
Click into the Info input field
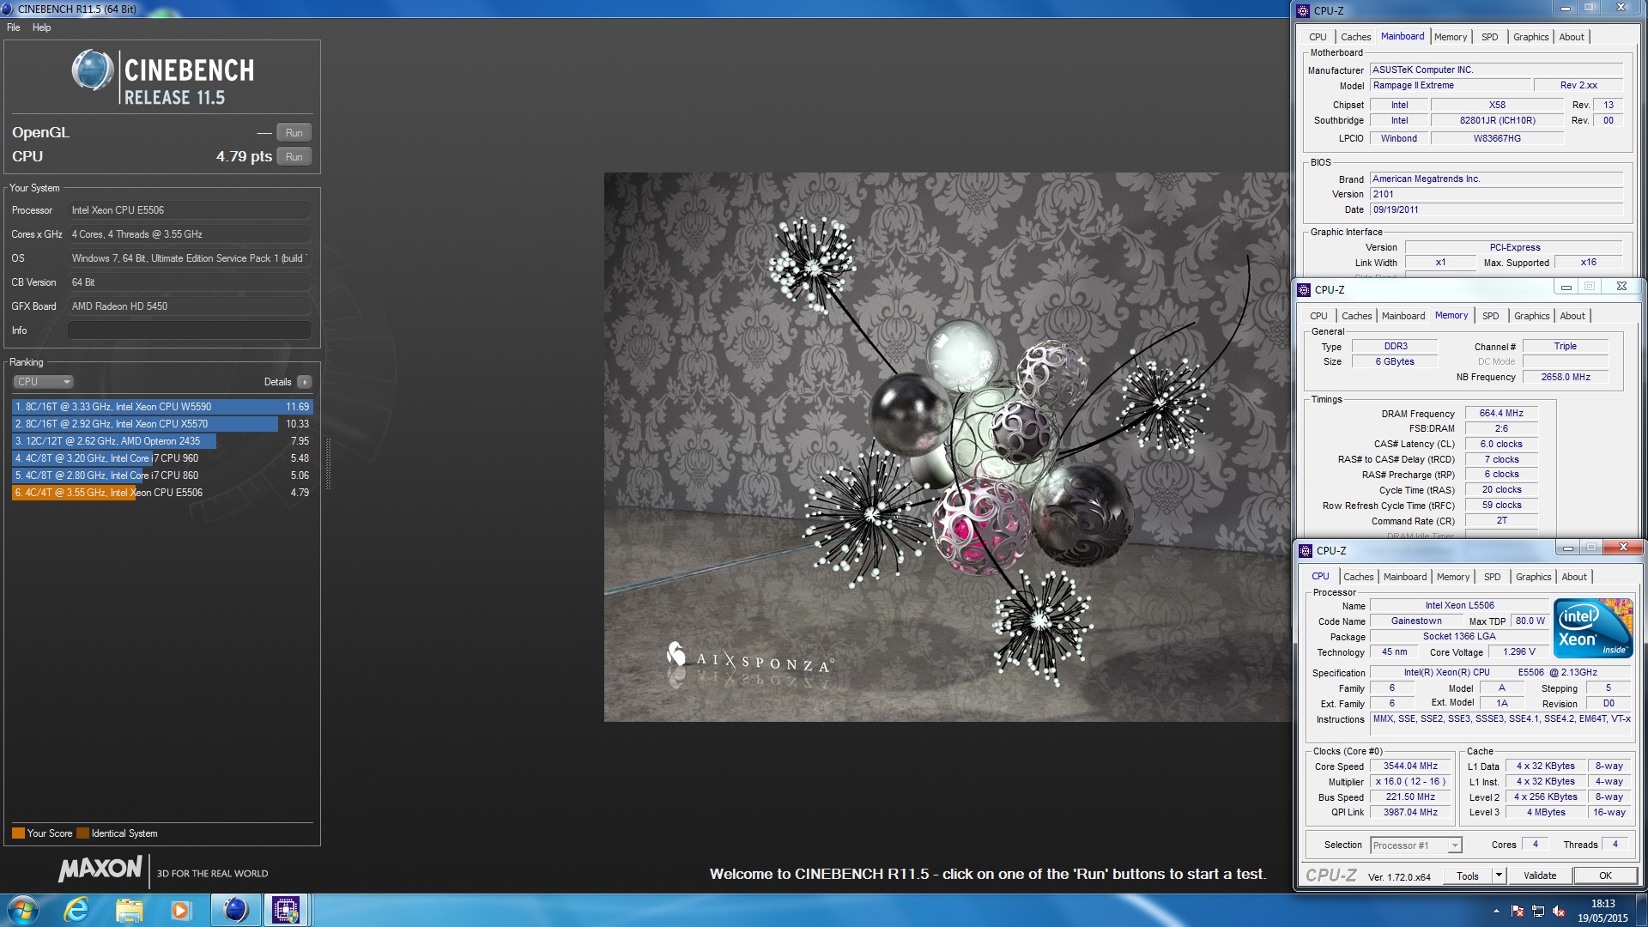click(x=190, y=330)
